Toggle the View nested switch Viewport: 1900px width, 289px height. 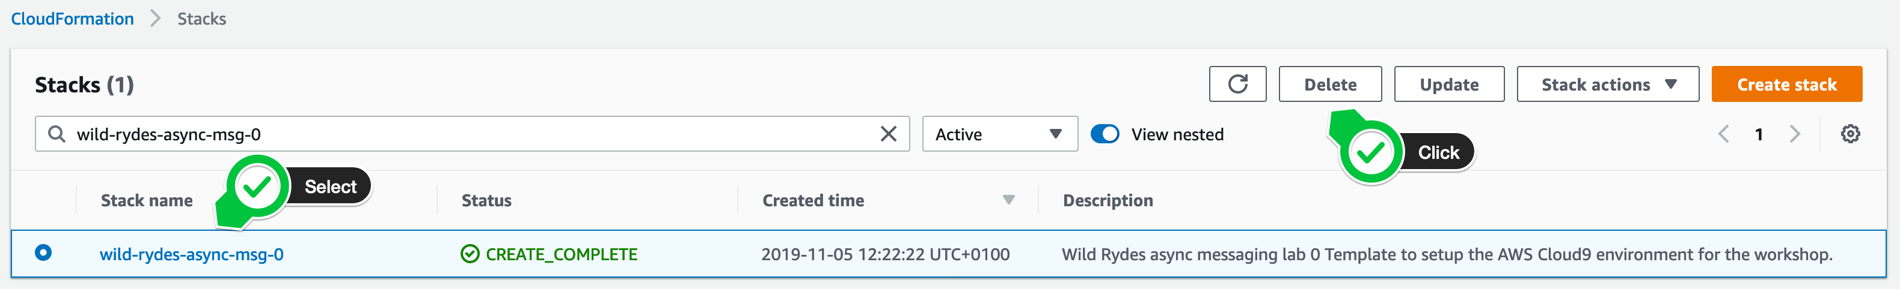click(1105, 134)
